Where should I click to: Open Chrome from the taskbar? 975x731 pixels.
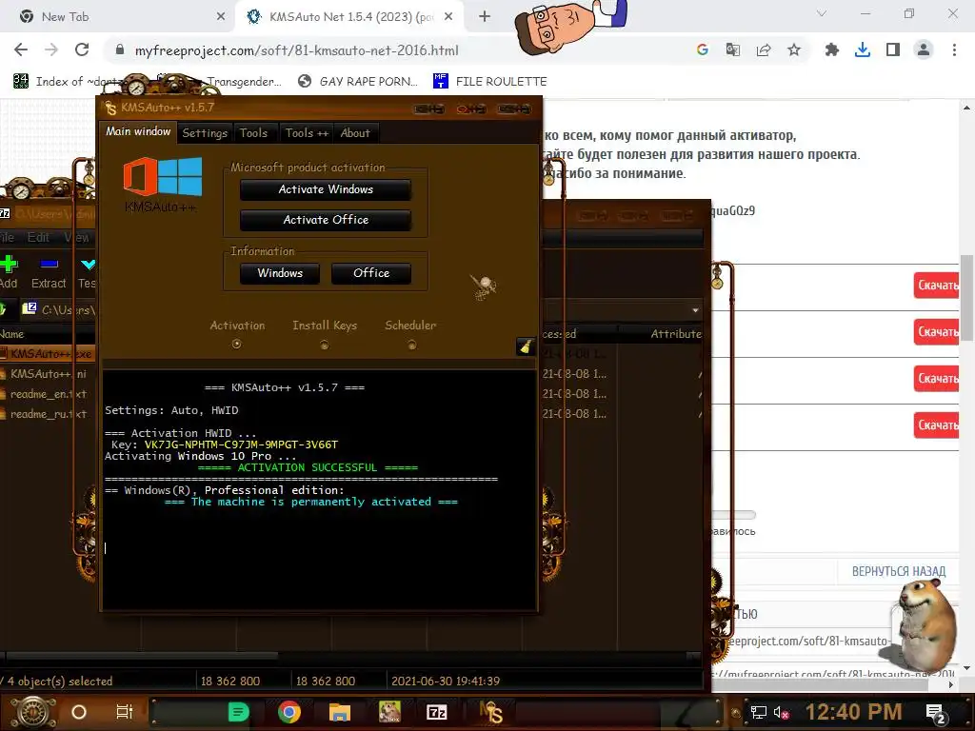pos(289,712)
